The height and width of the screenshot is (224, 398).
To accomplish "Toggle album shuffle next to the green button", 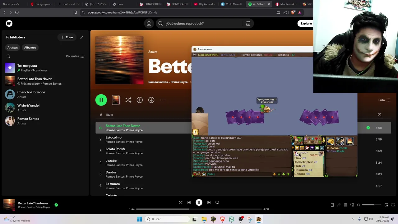I will coord(128,100).
